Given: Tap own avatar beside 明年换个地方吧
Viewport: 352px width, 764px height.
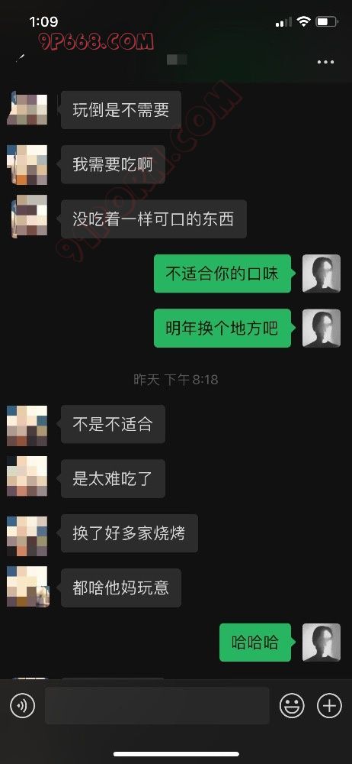Looking at the screenshot, I should click(322, 328).
